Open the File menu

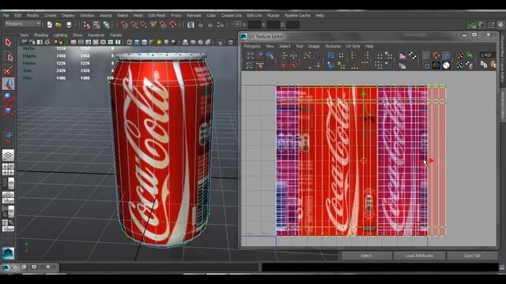[6, 16]
